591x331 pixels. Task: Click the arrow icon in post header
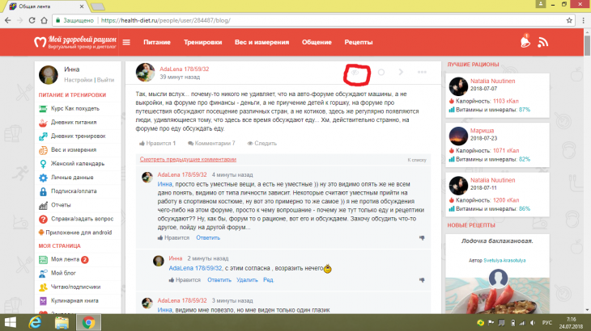[402, 73]
